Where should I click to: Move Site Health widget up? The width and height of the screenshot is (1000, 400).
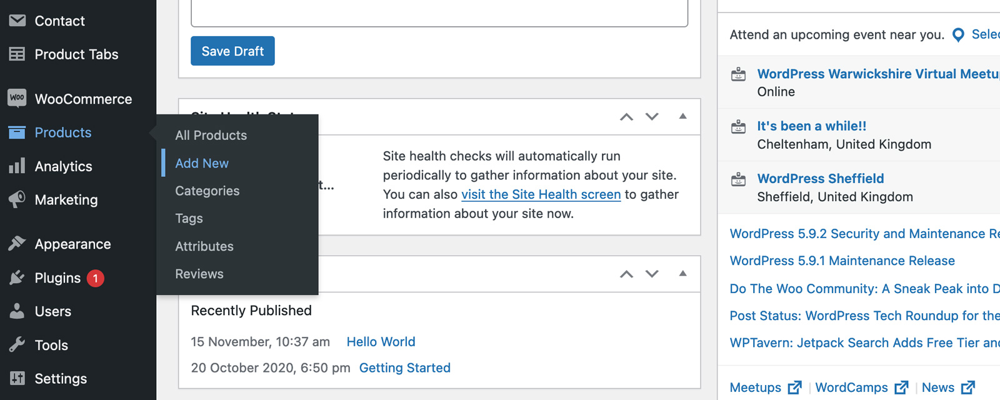pos(626,116)
